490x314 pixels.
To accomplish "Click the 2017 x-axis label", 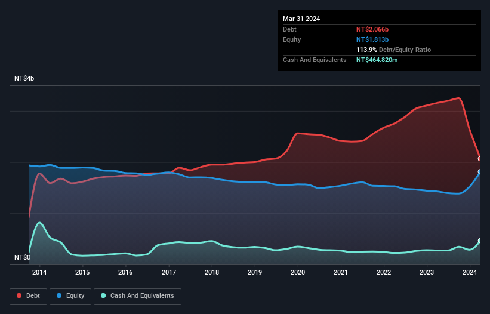I will 169,272.
